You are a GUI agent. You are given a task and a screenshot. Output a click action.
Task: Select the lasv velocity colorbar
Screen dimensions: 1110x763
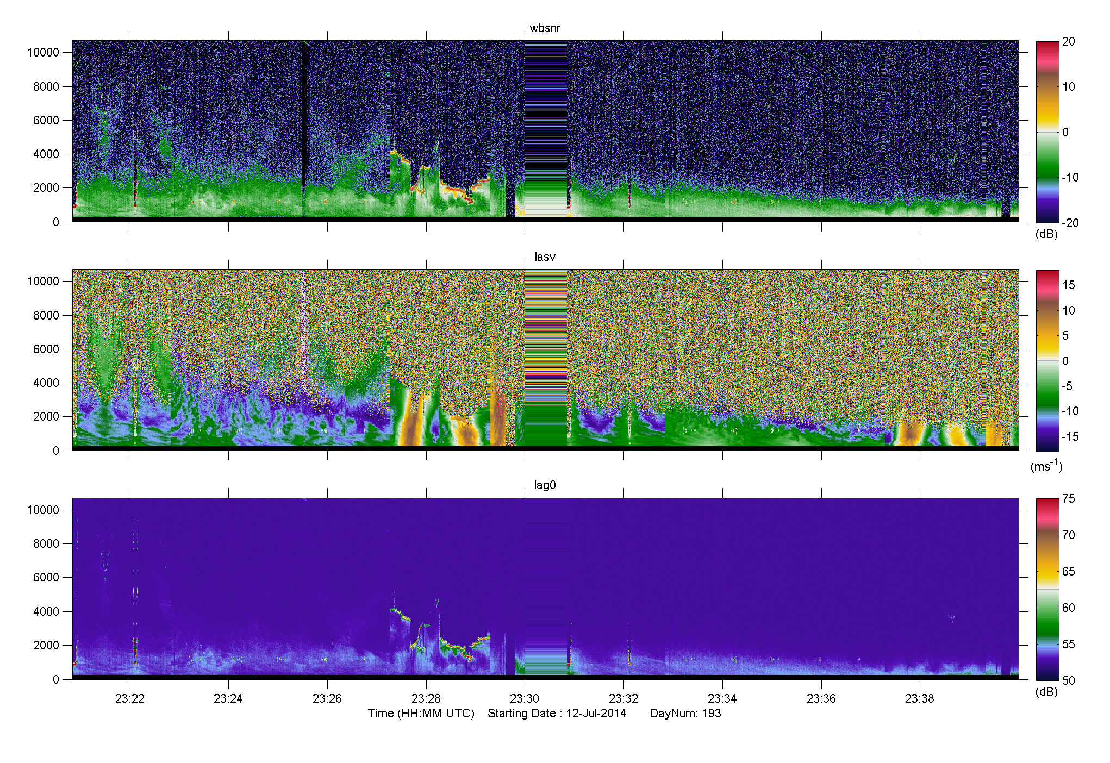pos(1047,361)
